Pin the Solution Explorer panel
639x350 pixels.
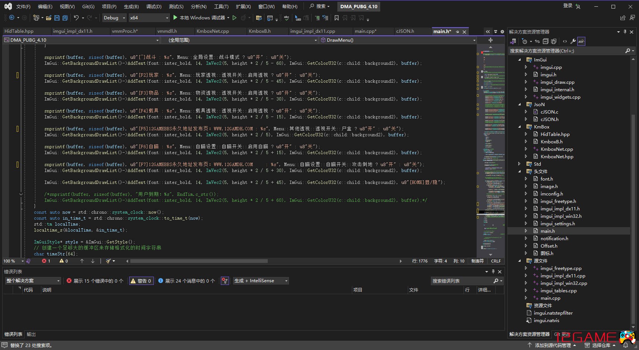coord(625,32)
